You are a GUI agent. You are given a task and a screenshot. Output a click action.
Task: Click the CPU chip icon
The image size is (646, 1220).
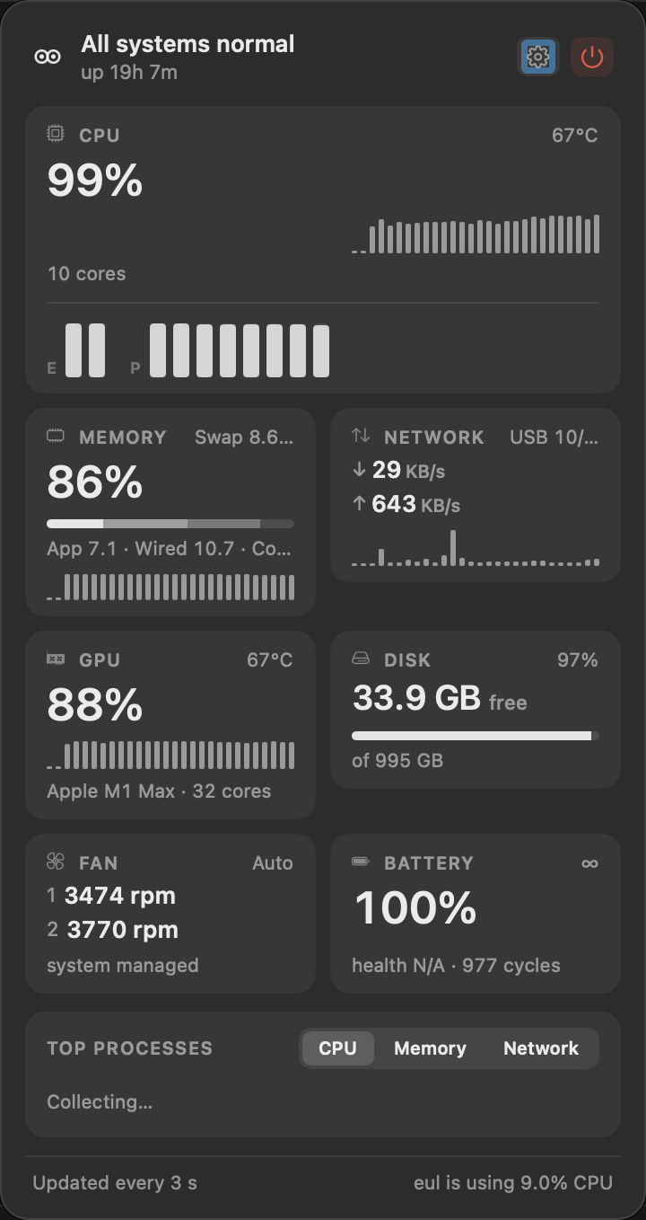pos(56,135)
